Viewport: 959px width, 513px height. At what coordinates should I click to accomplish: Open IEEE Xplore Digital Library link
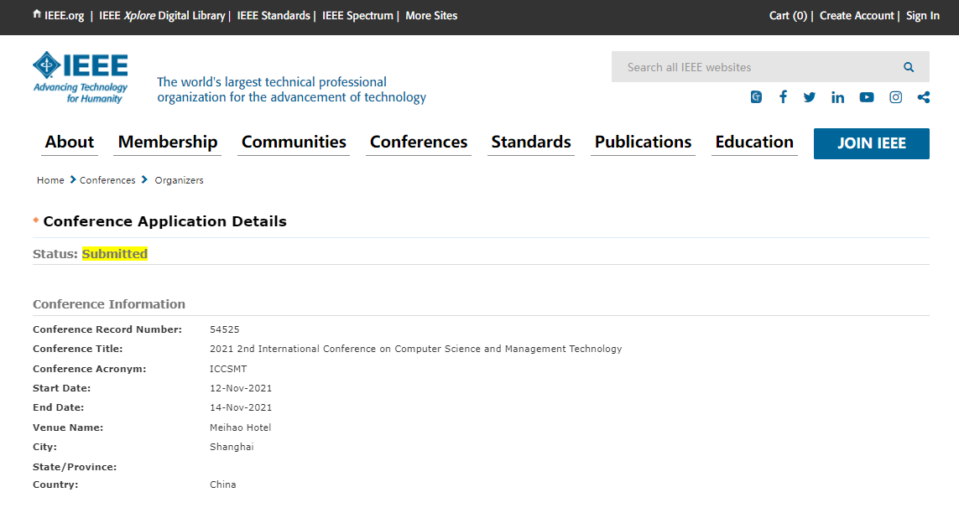(x=162, y=15)
